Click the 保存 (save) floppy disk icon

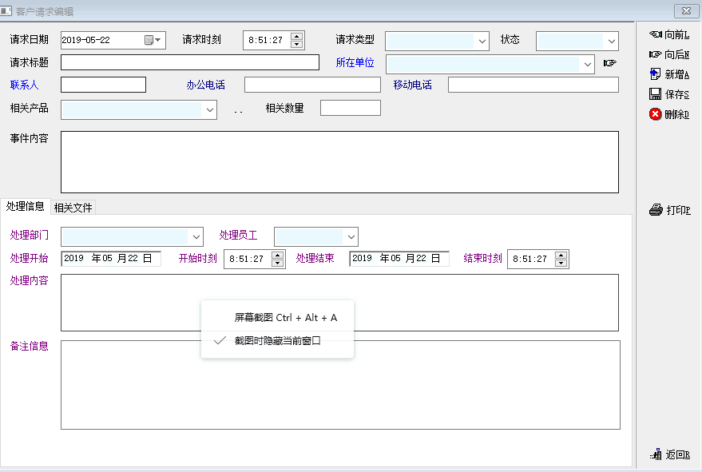(656, 94)
